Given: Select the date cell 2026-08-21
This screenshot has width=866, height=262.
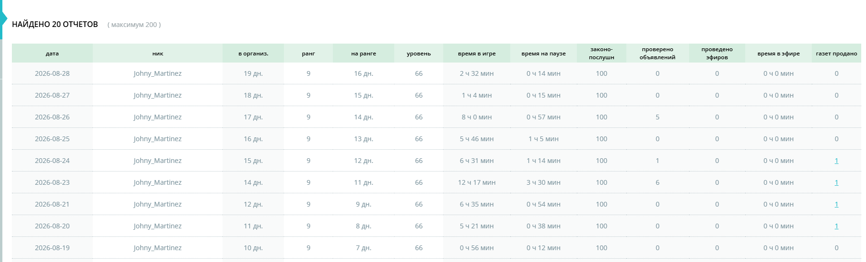Looking at the screenshot, I should (52, 204).
